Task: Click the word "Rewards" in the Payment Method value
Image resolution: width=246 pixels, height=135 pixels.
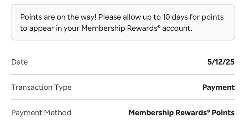Action: click(x=191, y=113)
